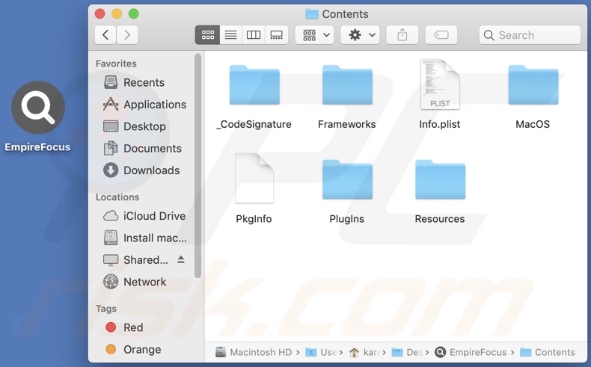Select the Frameworks folder
The width and height of the screenshot is (591, 367).
(347, 84)
